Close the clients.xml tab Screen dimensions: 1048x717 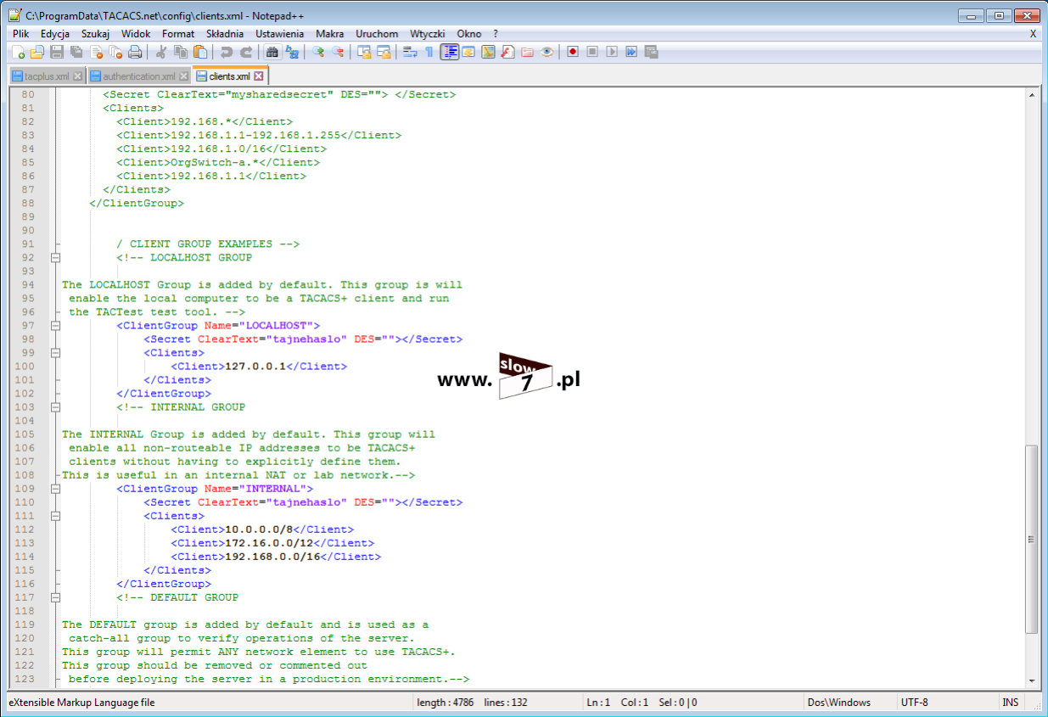[260, 76]
